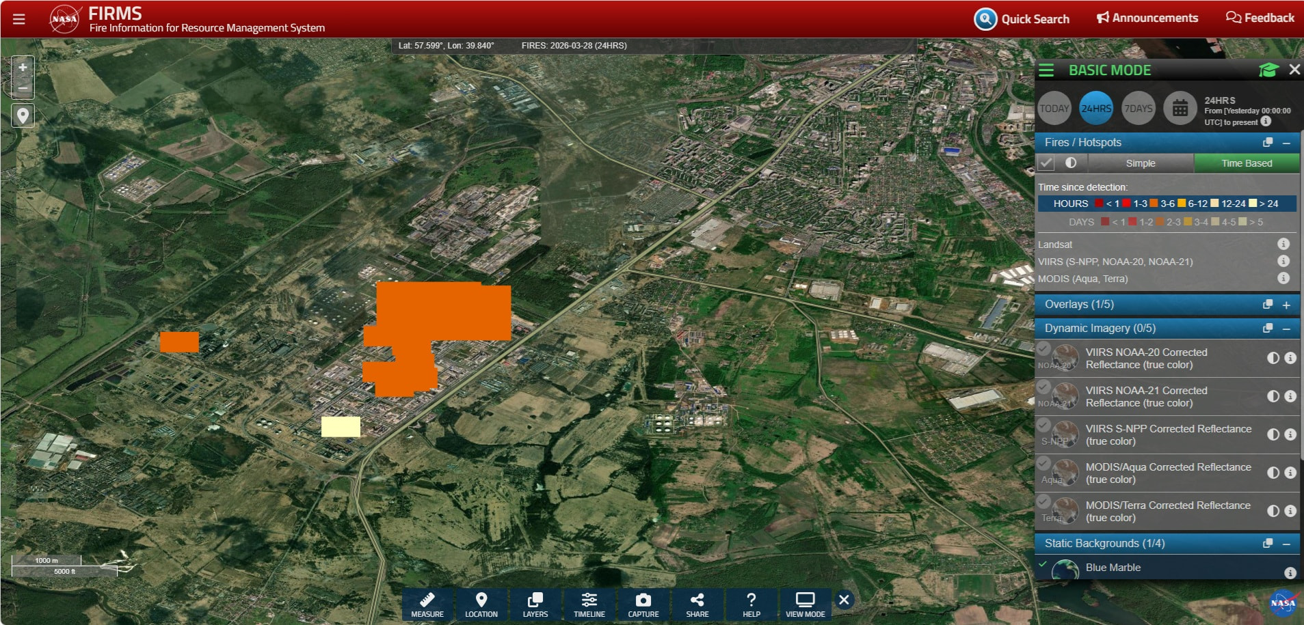Adjust opacity of VIIRS NOAA-21 layer
The image size is (1304, 625).
click(x=1273, y=396)
